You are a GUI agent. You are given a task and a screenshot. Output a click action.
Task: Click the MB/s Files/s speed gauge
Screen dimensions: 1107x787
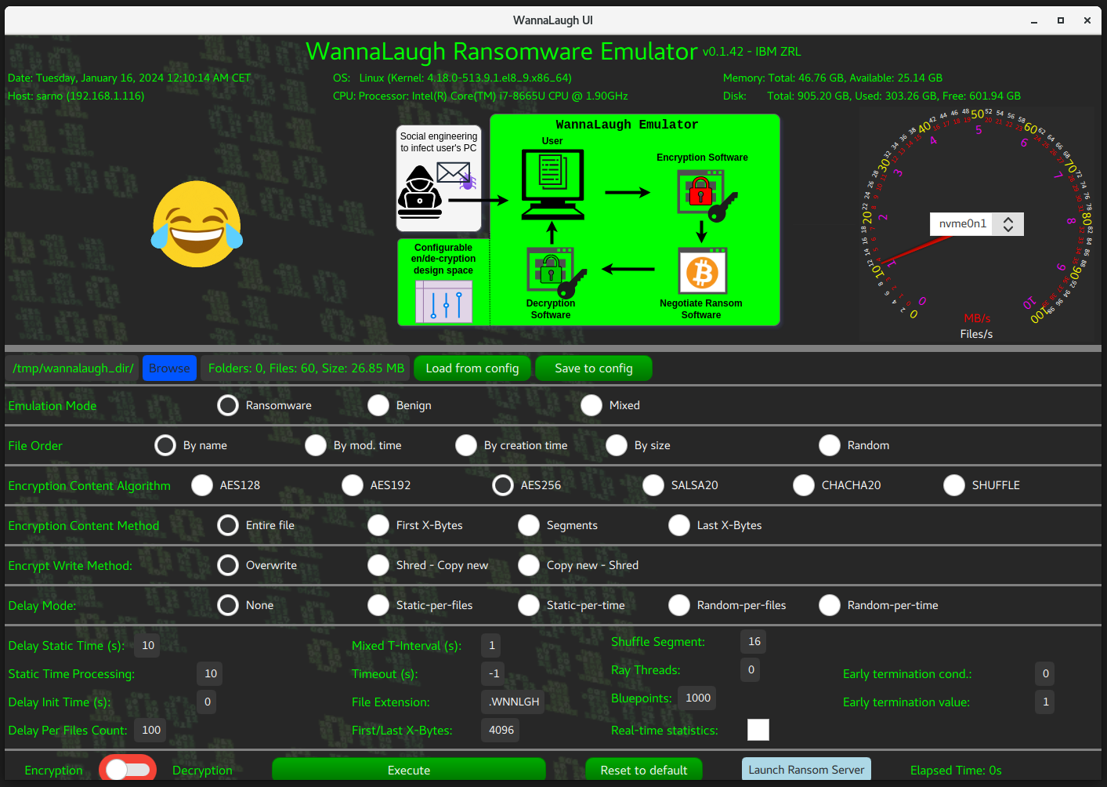click(976, 224)
